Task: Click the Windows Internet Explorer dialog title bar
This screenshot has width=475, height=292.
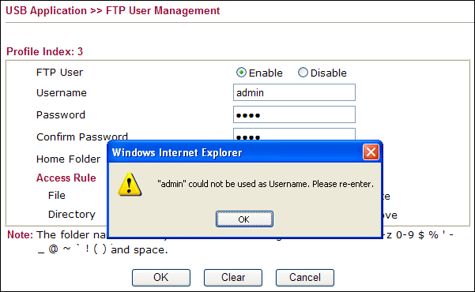Action: pyautogui.click(x=236, y=152)
